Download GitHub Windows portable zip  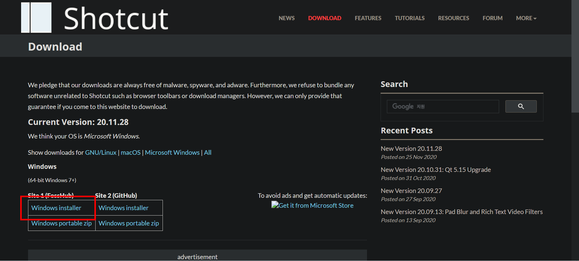(129, 223)
